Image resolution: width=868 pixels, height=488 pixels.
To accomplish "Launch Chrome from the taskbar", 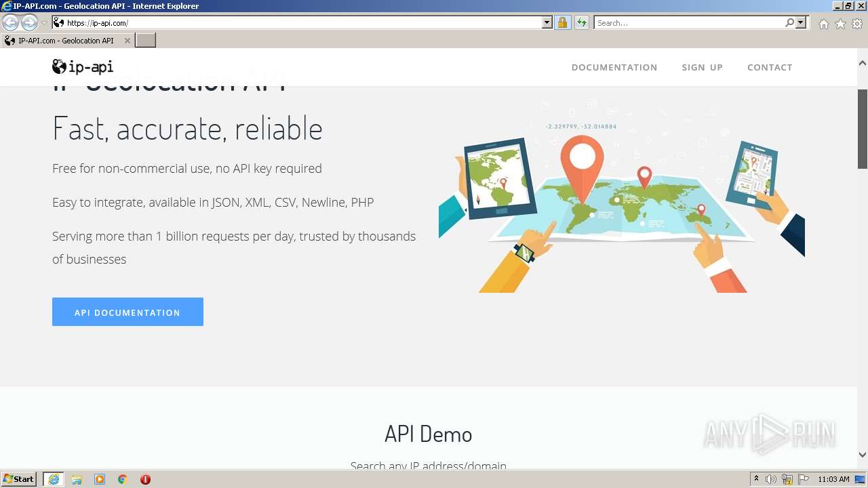I will (x=123, y=479).
